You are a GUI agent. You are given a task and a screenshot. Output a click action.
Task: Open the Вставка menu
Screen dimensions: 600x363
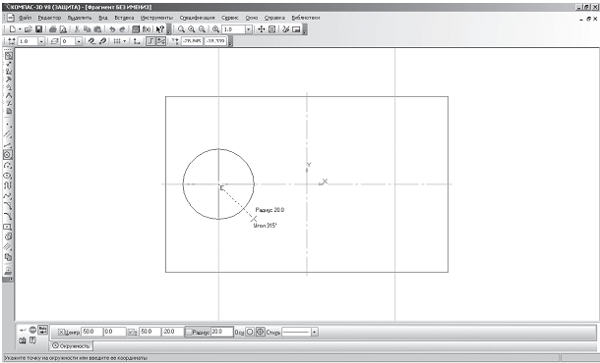pyautogui.click(x=124, y=18)
